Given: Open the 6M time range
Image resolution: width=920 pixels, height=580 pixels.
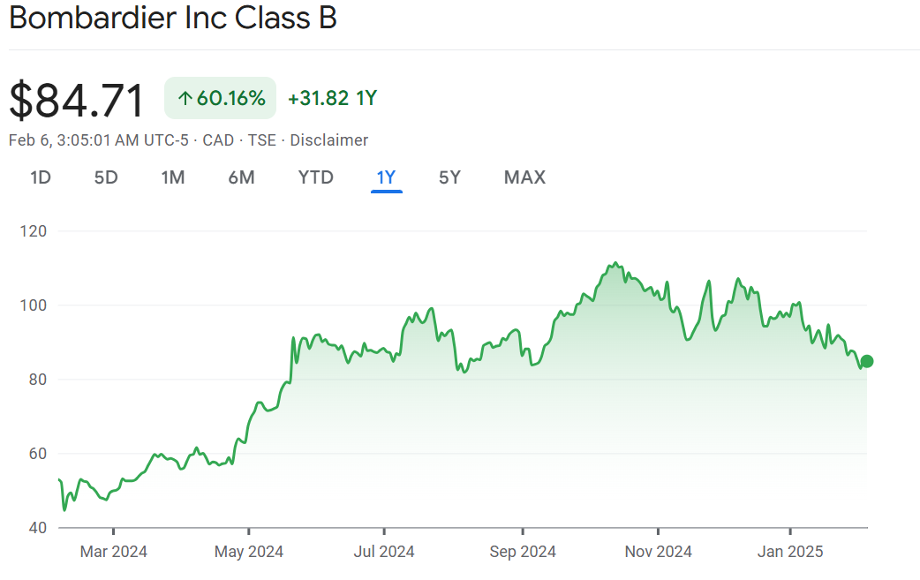Looking at the screenshot, I should [241, 177].
